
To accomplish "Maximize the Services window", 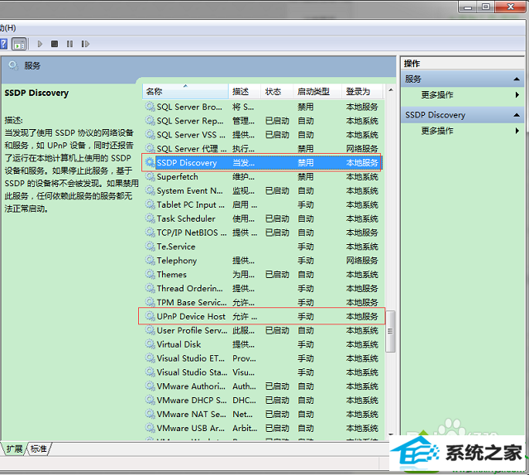I will coord(486,7).
